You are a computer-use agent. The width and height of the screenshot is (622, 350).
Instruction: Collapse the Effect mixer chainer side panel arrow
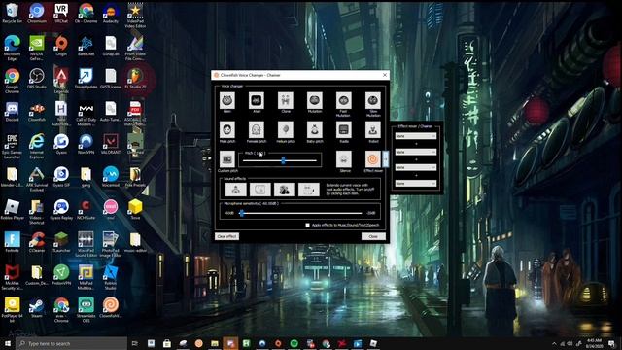(385, 159)
